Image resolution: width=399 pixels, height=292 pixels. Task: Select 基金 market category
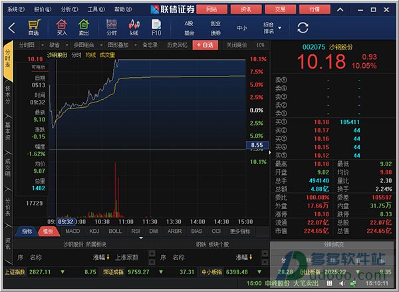pyautogui.click(x=189, y=33)
